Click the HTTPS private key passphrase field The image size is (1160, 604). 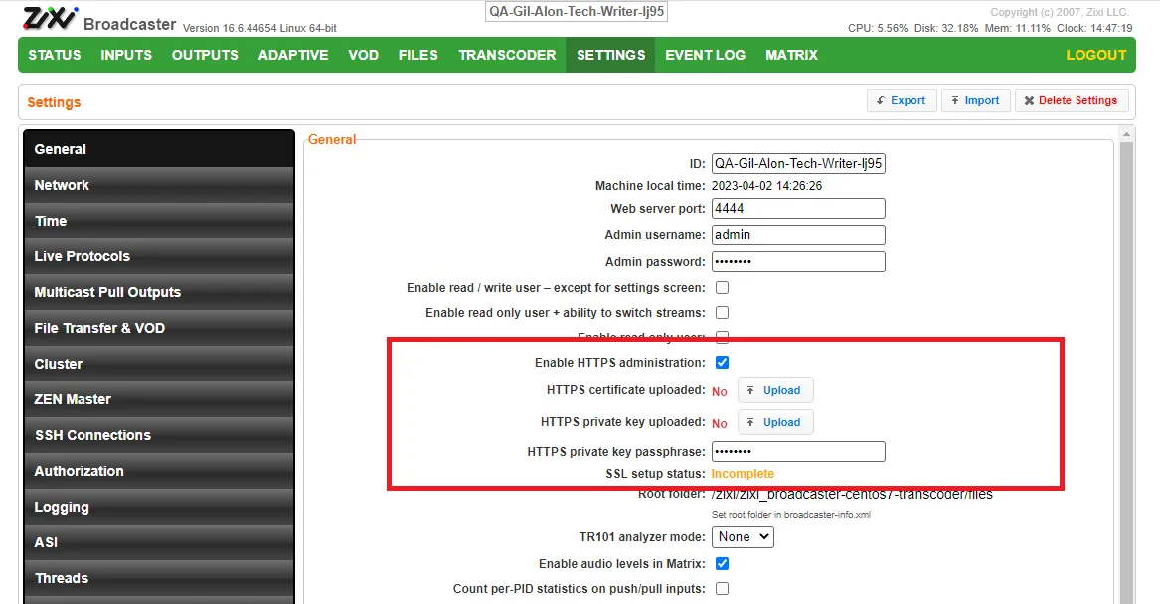point(798,452)
